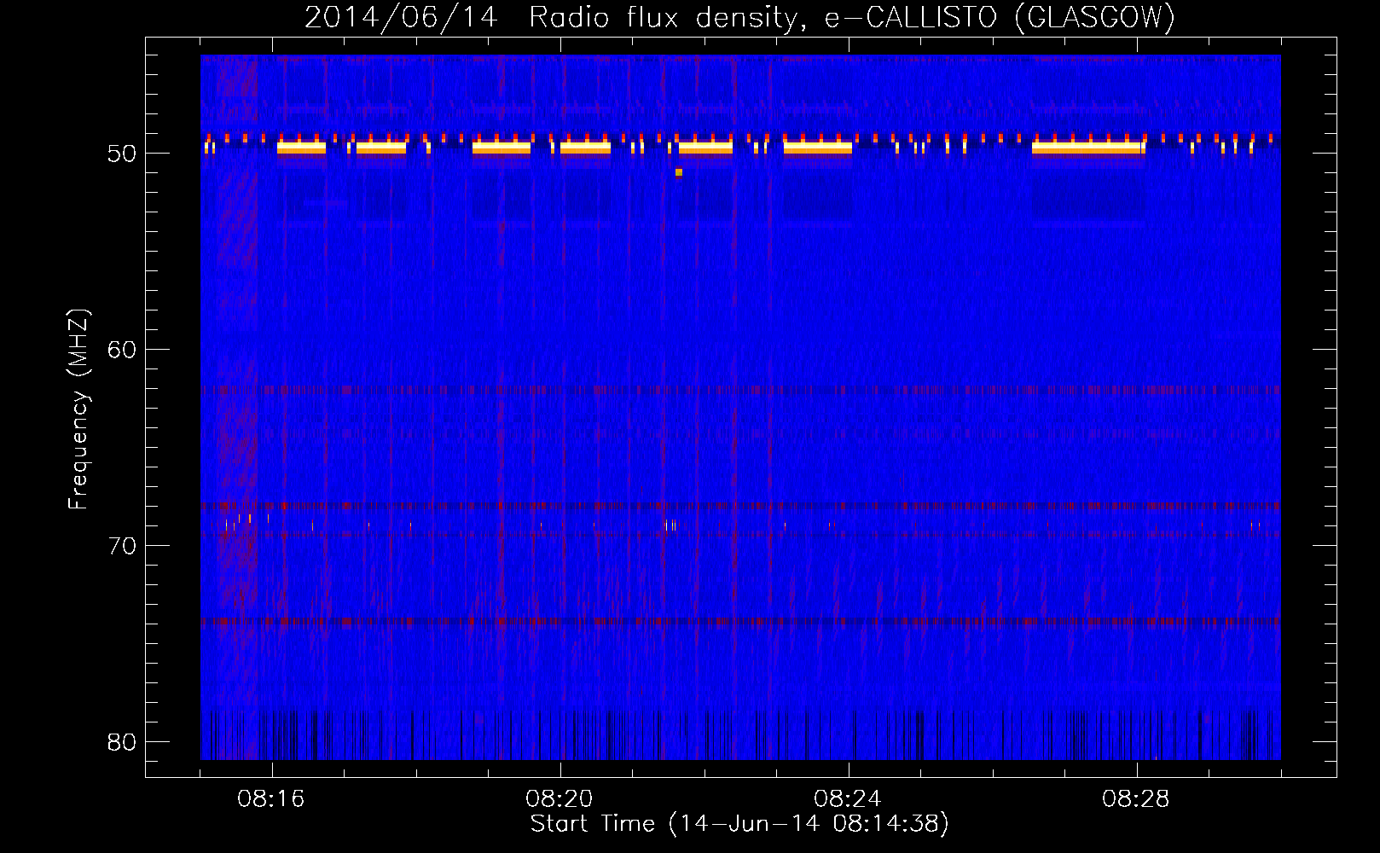Click the small orange square below 50 MHz
Viewport: 1380px width, 853px height.
[679, 172]
